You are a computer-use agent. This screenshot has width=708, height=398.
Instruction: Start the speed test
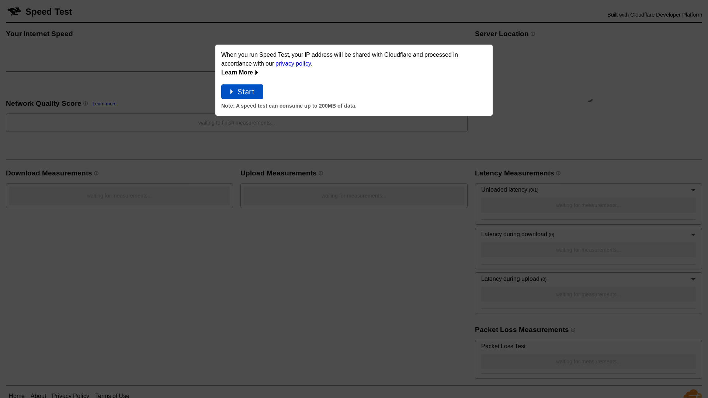(x=242, y=92)
